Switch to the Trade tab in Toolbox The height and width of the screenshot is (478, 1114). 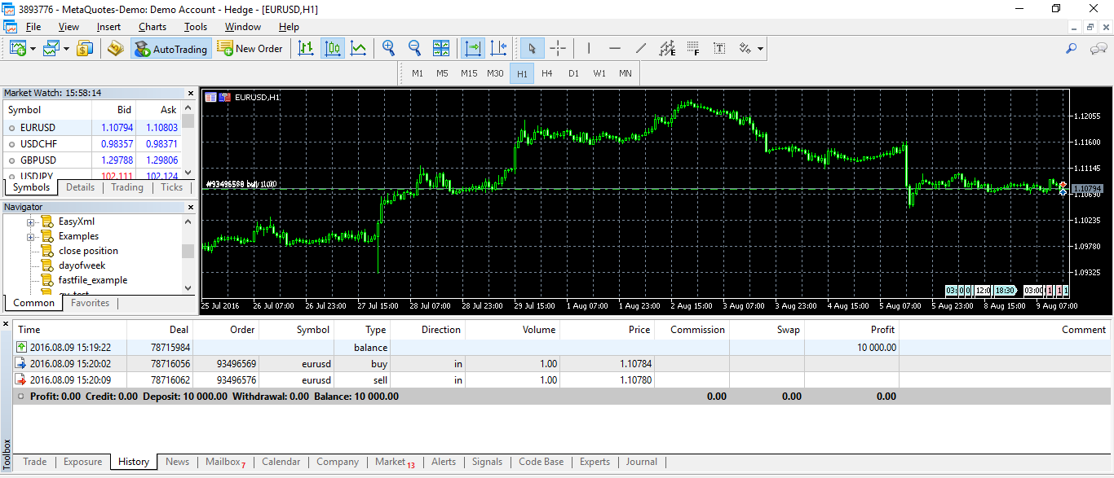[x=34, y=462]
